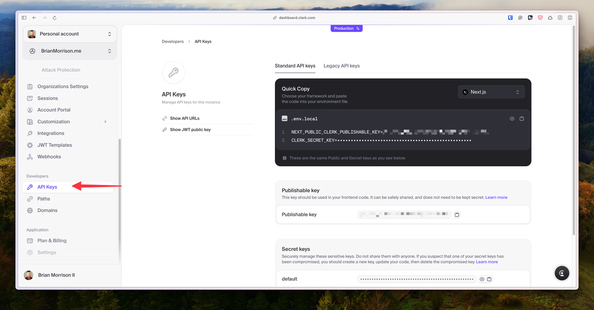Switch the Production environment selector
Screen dimensions: 594x310
tap(346, 28)
